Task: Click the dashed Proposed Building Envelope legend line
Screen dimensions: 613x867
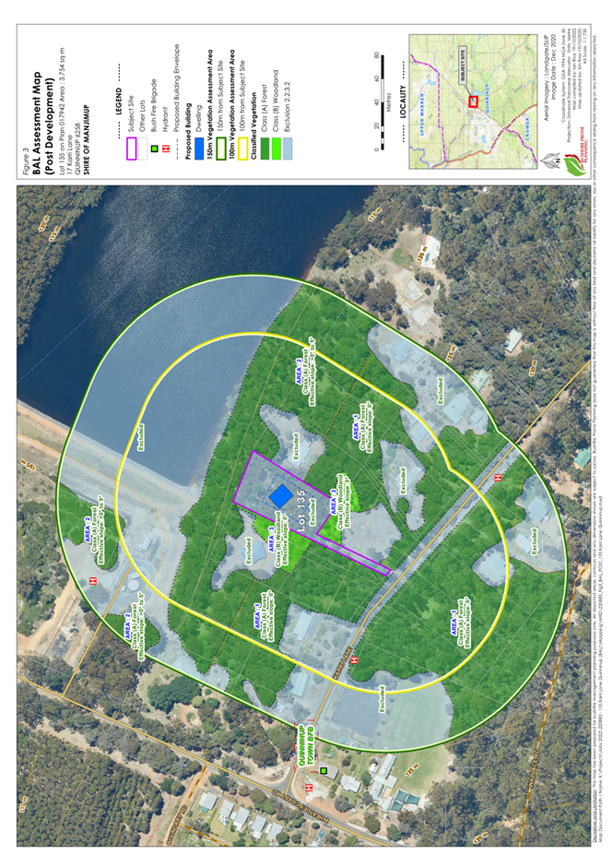Action: (177, 148)
